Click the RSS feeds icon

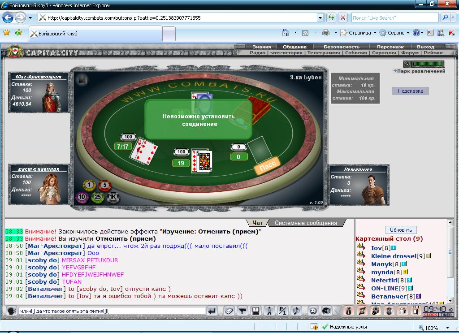tap(305, 33)
